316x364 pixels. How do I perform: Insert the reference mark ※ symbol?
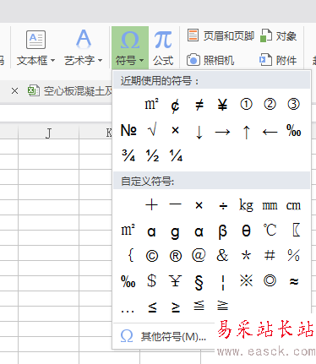coord(246,280)
